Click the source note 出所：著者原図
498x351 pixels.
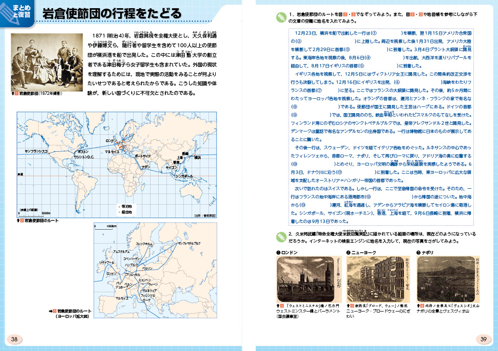coord(205,215)
